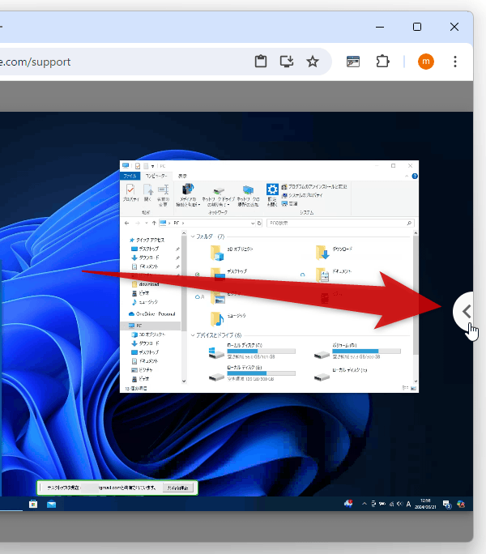This screenshot has width=486, height=554.
Task: Select ピクチャ under PC tree
Action: tap(142, 370)
